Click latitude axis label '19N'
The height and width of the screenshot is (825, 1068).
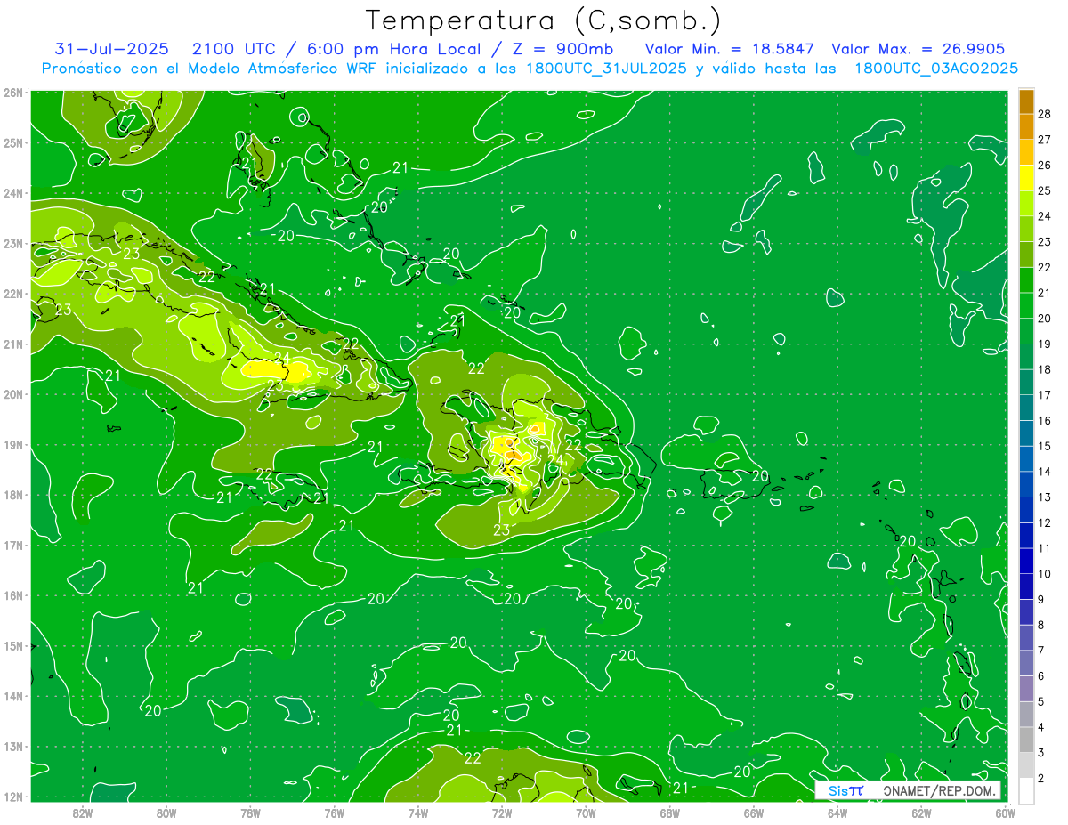tap(13, 445)
